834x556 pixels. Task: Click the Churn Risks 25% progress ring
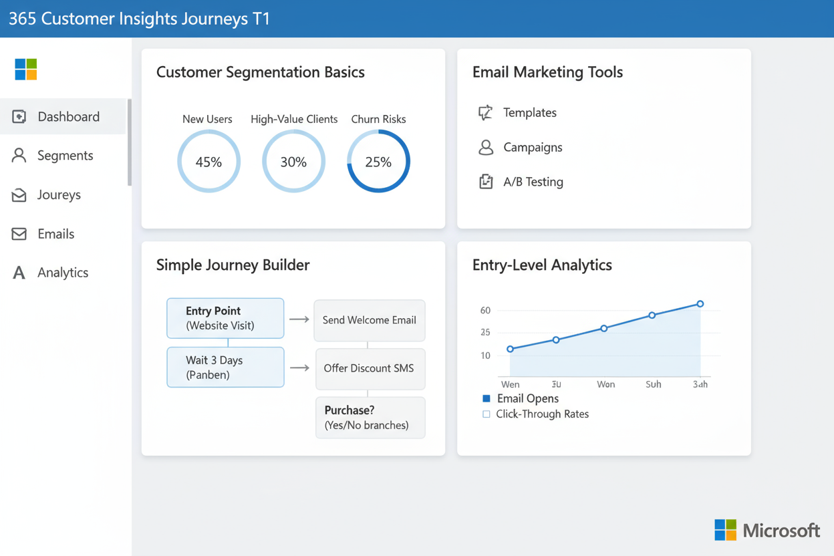pyautogui.click(x=378, y=161)
